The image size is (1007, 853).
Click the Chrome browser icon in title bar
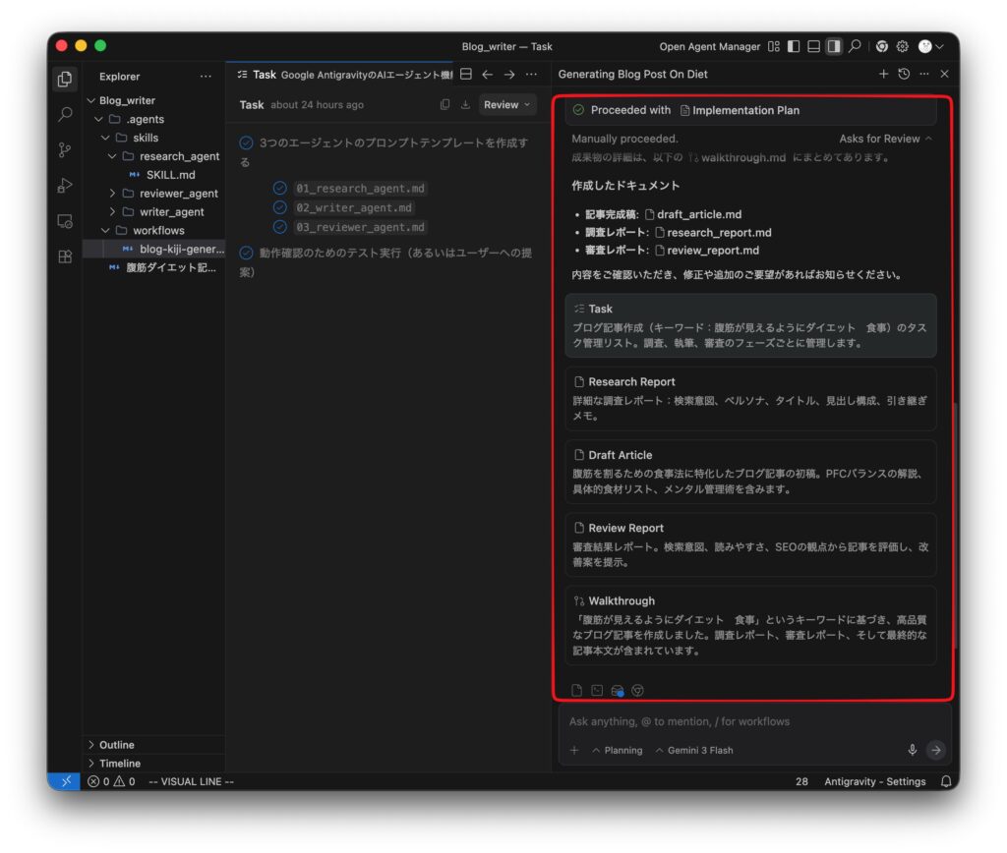pyautogui.click(x=882, y=46)
